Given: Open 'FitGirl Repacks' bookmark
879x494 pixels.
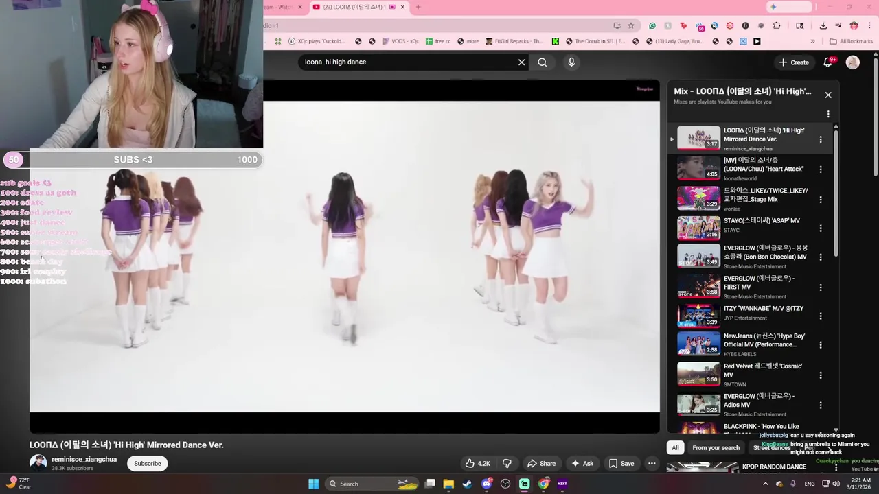Looking at the screenshot, I should click(513, 41).
